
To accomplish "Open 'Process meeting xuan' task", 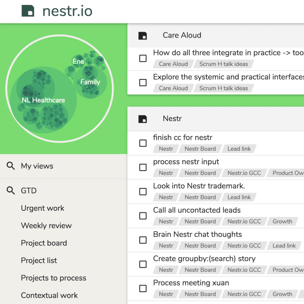I will click(191, 283).
